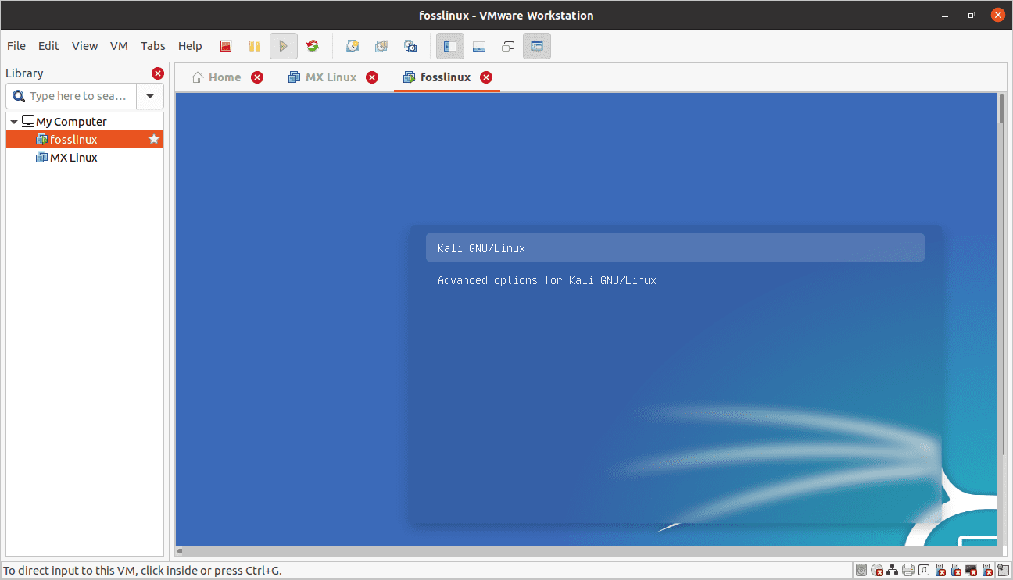Choose Advanced options for Kali GNU/Linux
This screenshot has height=580, width=1013.
(547, 280)
